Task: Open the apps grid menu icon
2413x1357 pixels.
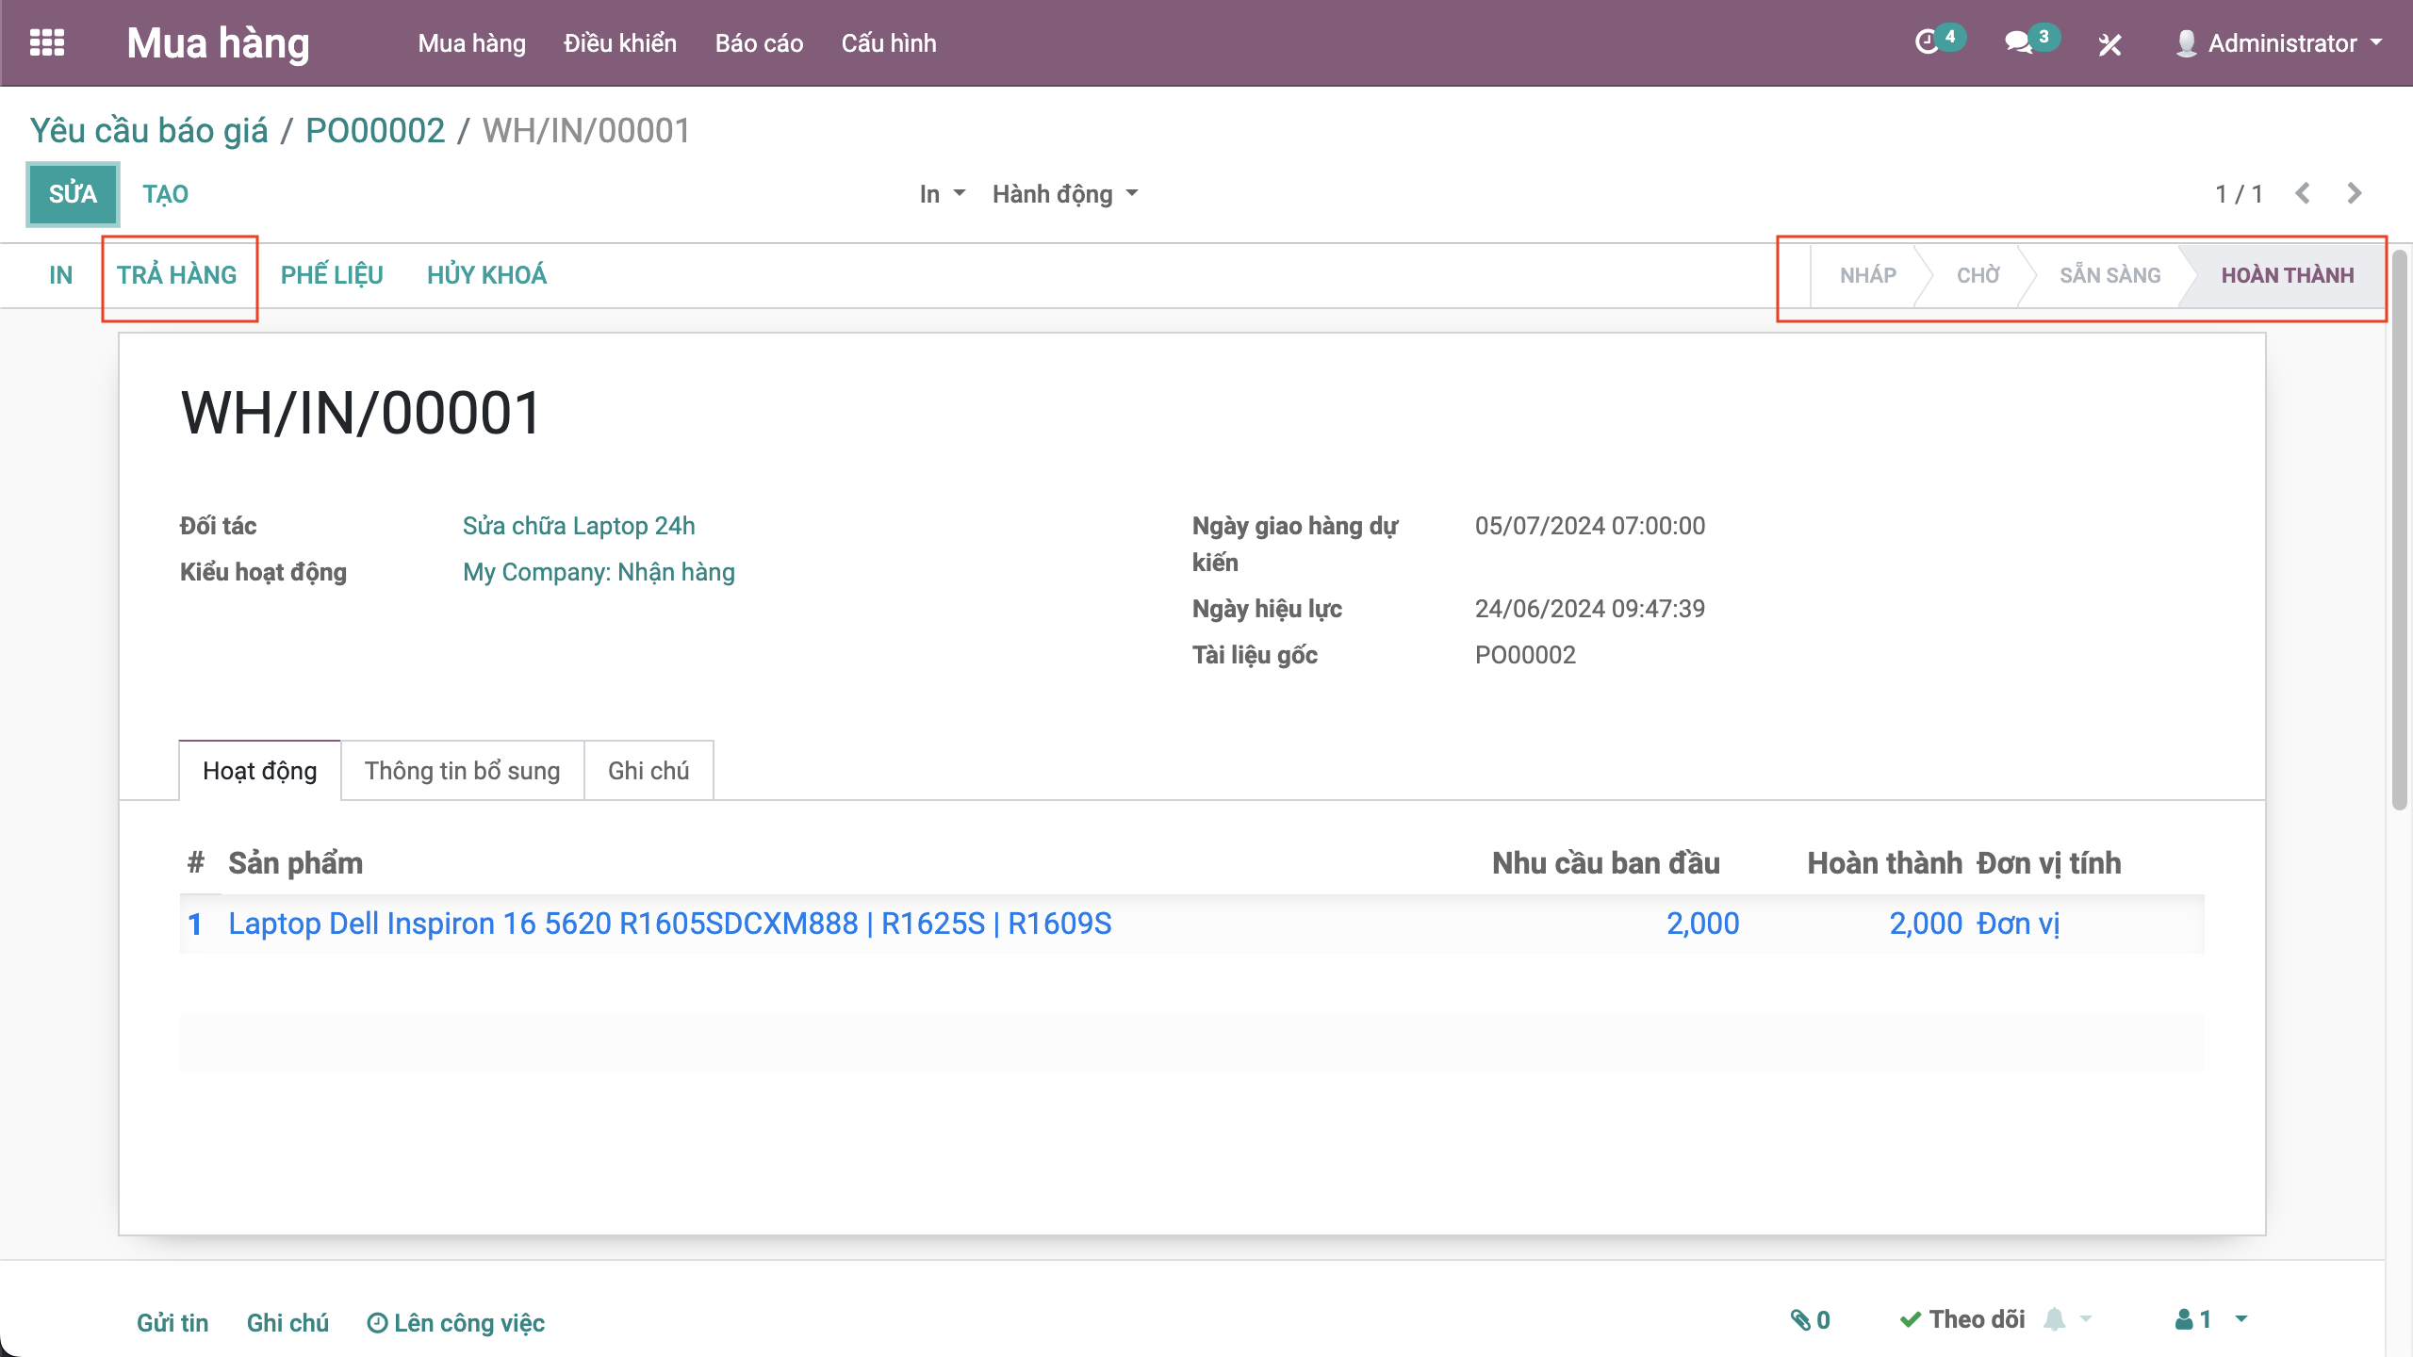Action: [x=47, y=43]
